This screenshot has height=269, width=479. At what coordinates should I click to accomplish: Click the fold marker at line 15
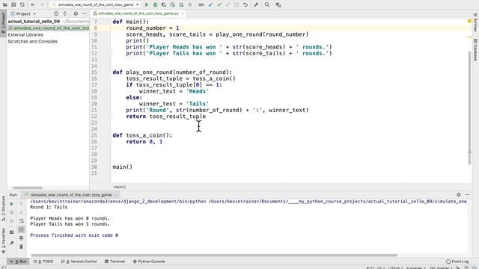tap(111, 72)
